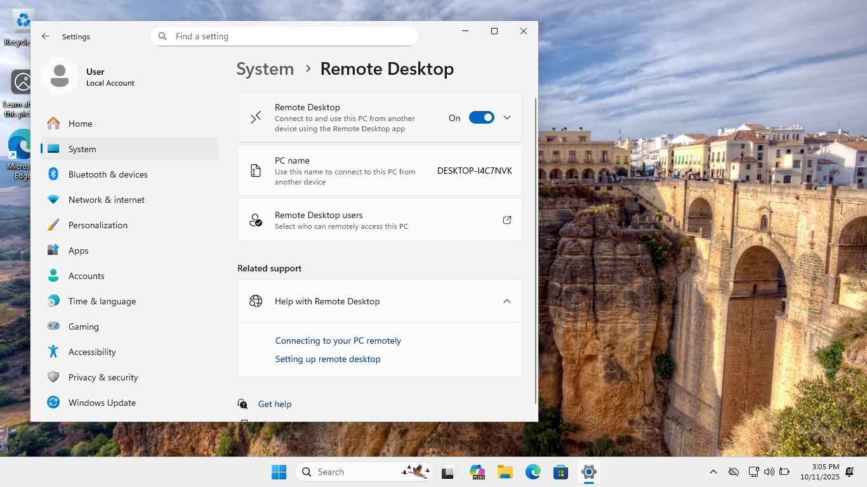Open external link icon for Remote Desktop users
The image size is (867, 487).
tap(506, 220)
